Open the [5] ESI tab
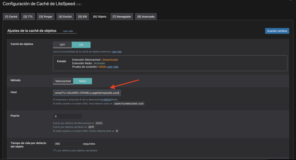Viewport: 296px width, 160px height. [82, 17]
